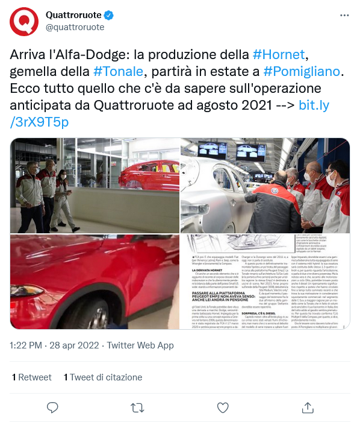View the 1 Retweet list
The width and height of the screenshot is (360, 422).
click(32, 377)
